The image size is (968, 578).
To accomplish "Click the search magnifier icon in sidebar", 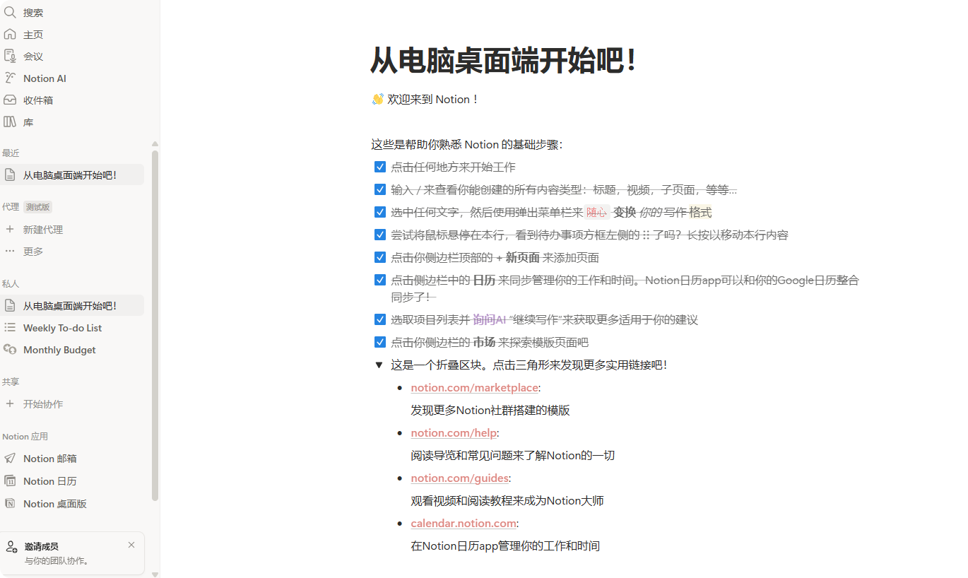I will tap(10, 13).
